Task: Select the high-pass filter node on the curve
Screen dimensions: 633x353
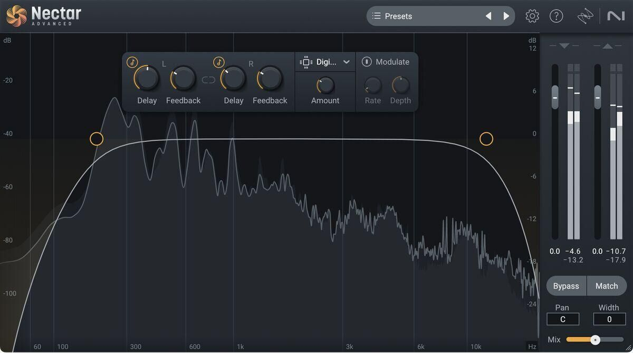Action: pyautogui.click(x=97, y=139)
